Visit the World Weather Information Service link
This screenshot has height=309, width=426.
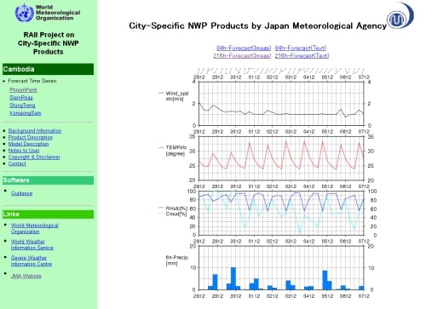(32, 244)
